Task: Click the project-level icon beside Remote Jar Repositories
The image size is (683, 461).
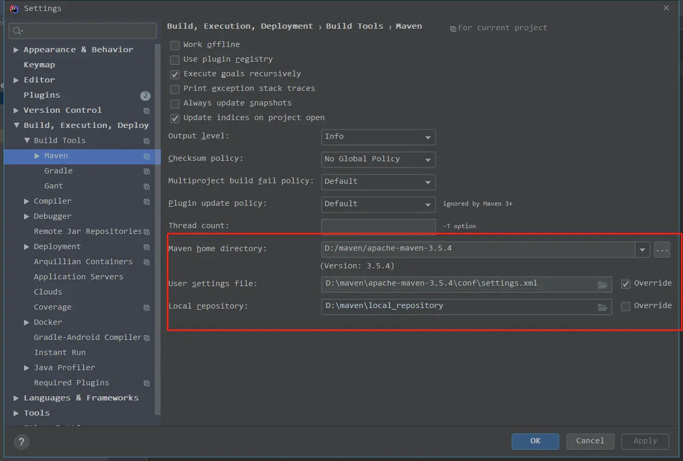Action: (146, 232)
